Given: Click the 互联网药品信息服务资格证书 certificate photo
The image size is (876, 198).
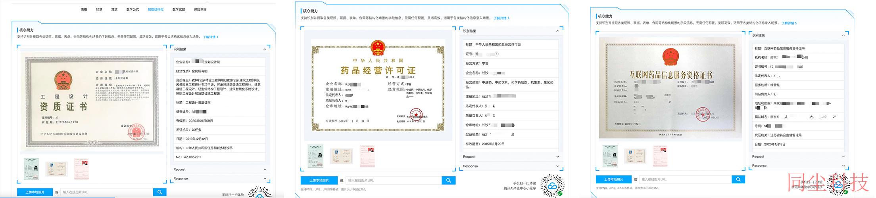Looking at the screenshot, I should (670, 88).
